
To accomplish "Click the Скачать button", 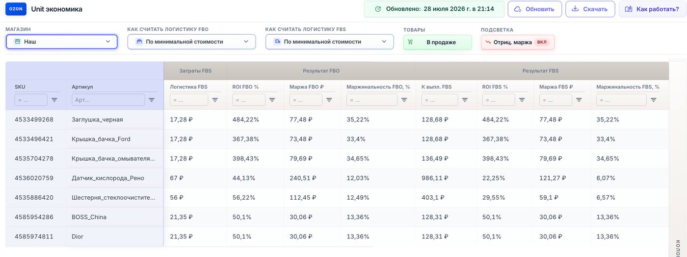I will click(590, 9).
